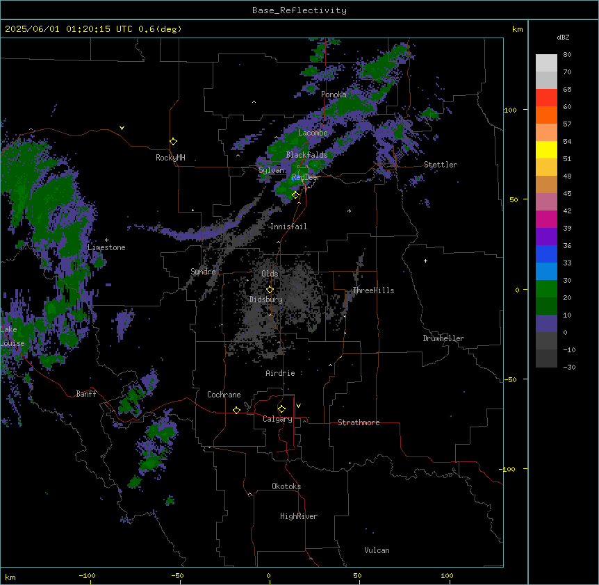599x585 pixels.
Task: Click the white plus marker north of Drumheller
Action: pyautogui.click(x=425, y=261)
